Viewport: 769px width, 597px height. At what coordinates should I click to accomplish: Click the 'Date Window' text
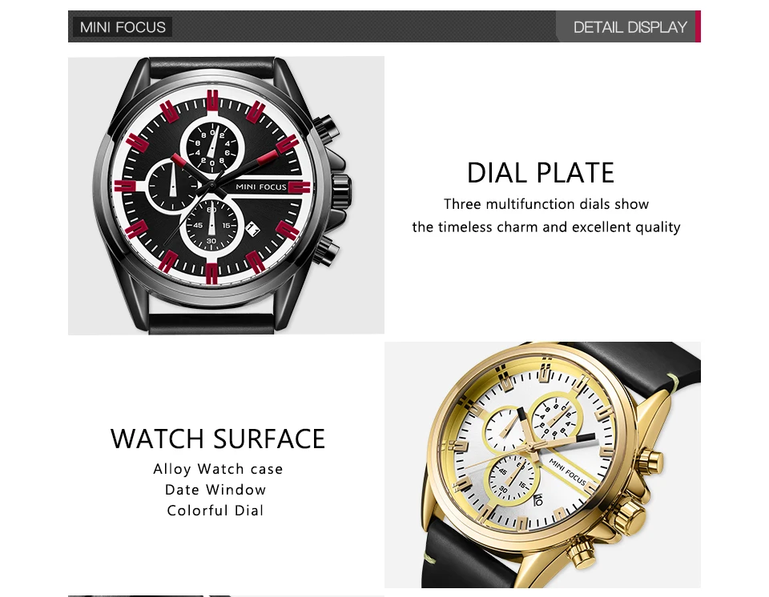[x=215, y=490]
